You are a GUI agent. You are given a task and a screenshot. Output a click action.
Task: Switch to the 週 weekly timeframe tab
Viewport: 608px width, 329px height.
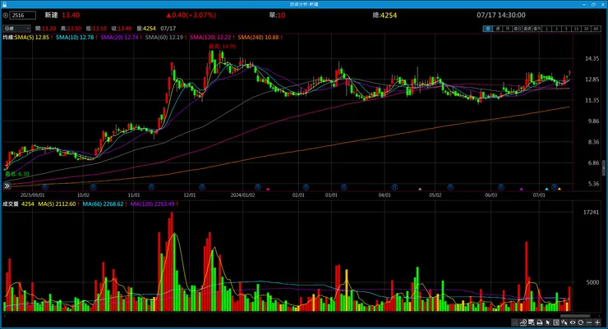[x=498, y=29]
